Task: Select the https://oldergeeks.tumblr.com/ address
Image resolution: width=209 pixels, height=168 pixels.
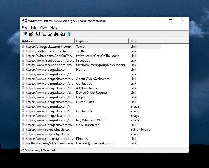Action: tap(49, 47)
